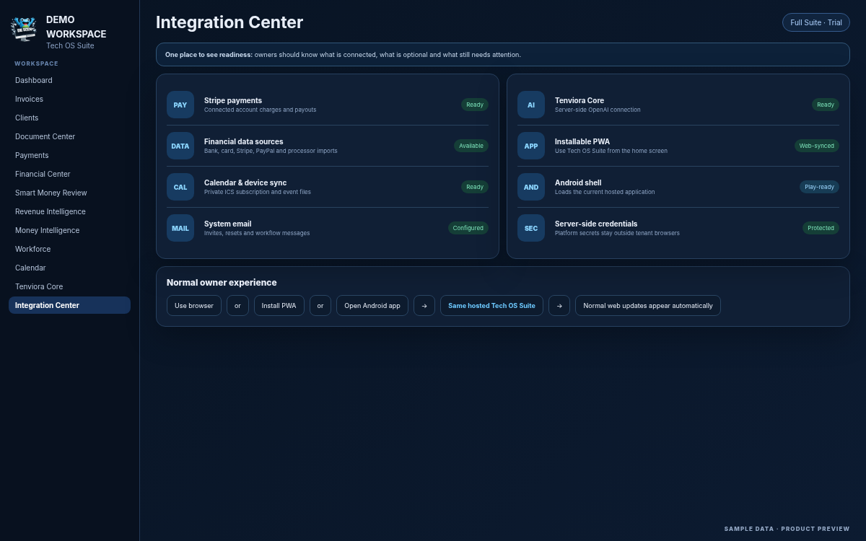Open Smart Money Review
The height and width of the screenshot is (541, 866).
coord(69,193)
